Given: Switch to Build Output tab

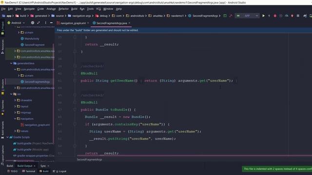Looking at the screenshot, I should click(x=25, y=166).
